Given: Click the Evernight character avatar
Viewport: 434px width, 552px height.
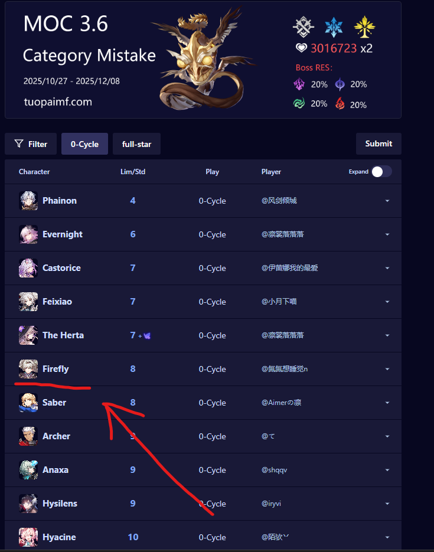Looking at the screenshot, I should 28,234.
